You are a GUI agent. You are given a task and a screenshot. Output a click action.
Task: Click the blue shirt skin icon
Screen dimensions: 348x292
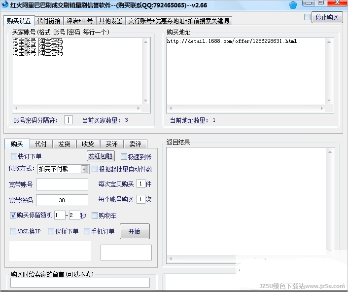pos(293,4)
